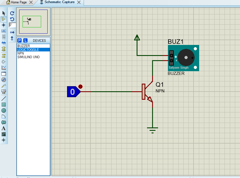
Task: Choose Voltage Probe Mode
Action: [4, 86]
